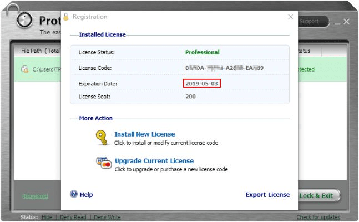Click Check for updates link
Screen dimensions: 359x222
pos(318,217)
